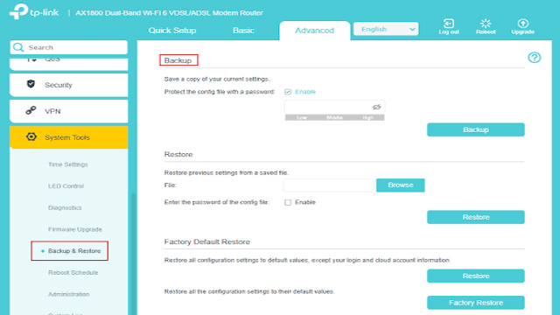Open the English language dropdown

click(386, 29)
